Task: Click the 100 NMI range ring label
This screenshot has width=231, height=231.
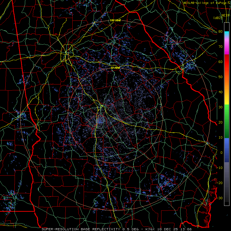Action: (115, 20)
